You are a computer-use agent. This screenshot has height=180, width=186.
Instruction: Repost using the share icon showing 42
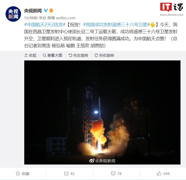[x=66, y=174]
